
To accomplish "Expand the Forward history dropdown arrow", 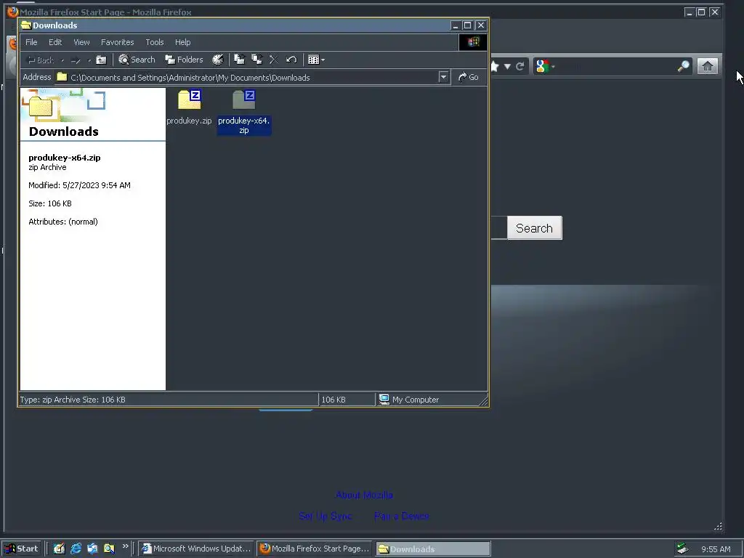I will click(89, 60).
